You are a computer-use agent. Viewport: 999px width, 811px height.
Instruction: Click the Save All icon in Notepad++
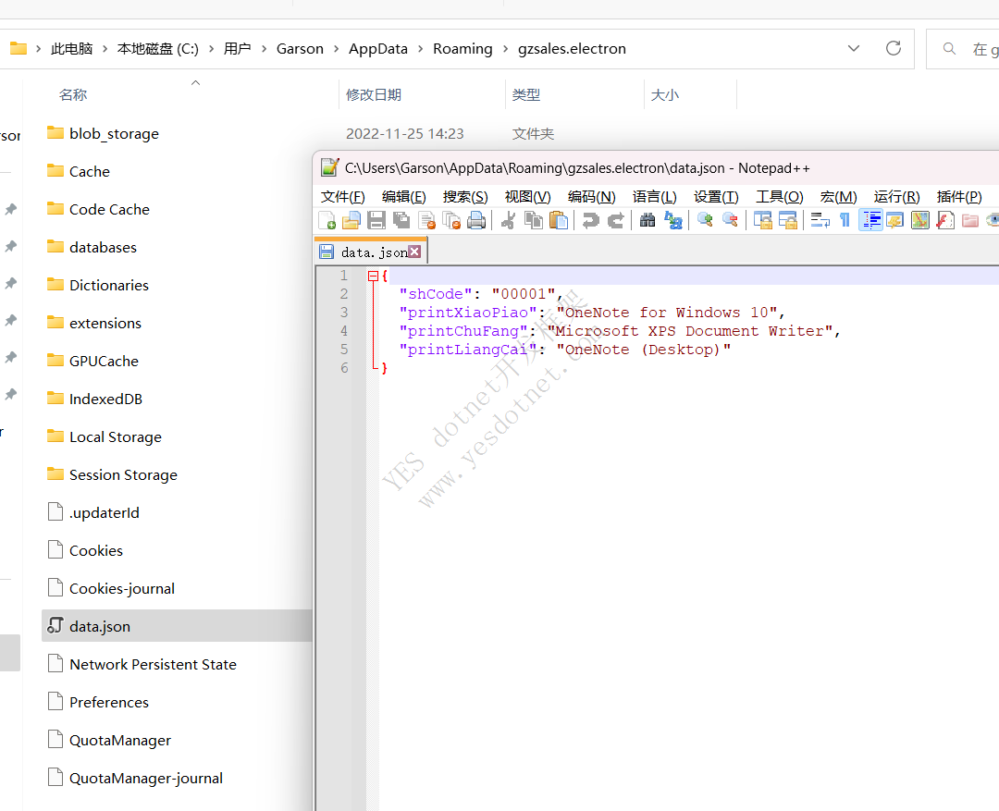pos(401,220)
